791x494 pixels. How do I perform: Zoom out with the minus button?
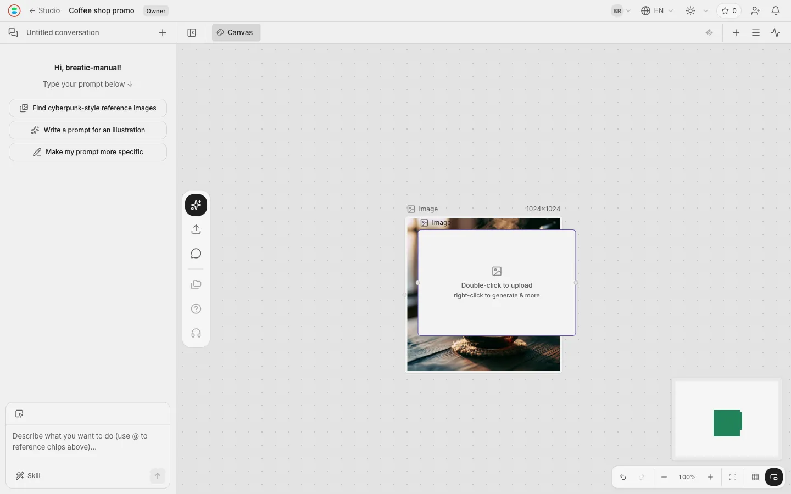click(664, 478)
